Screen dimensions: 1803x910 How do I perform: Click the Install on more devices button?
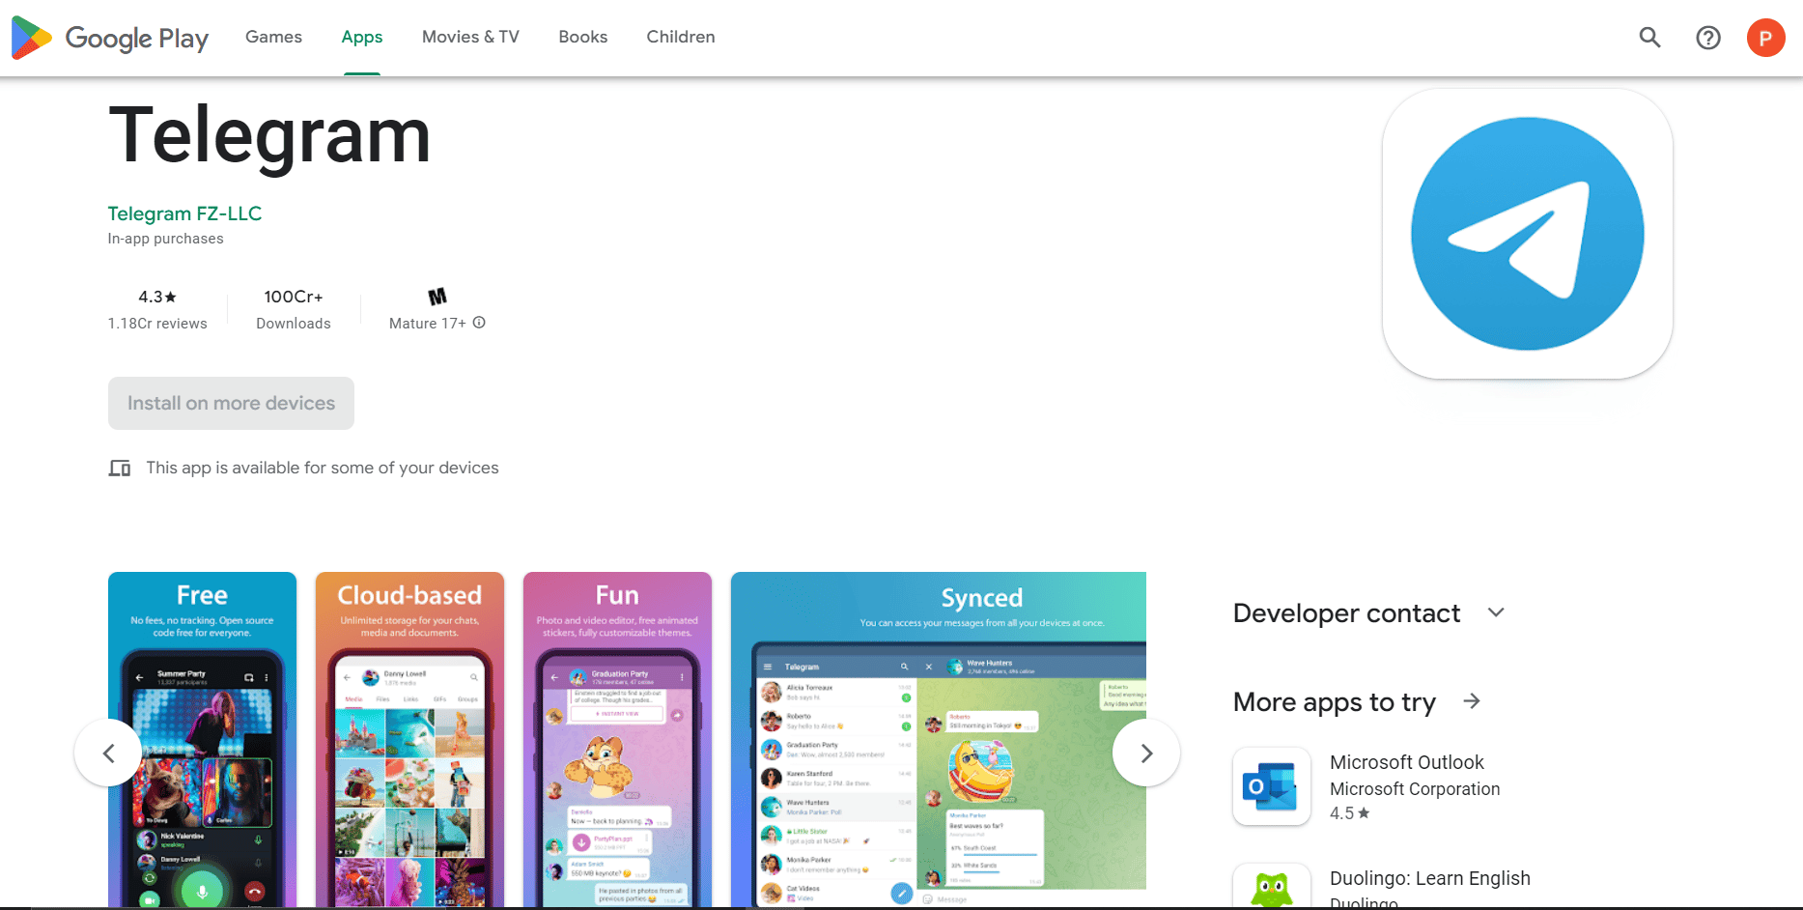coord(231,403)
